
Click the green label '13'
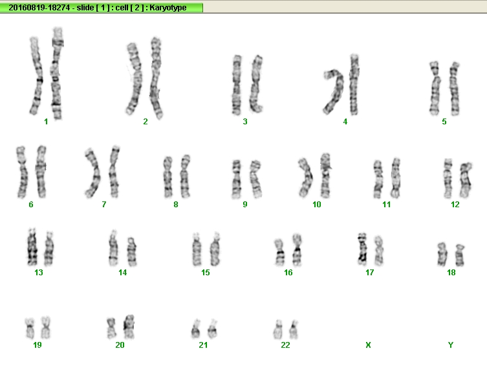[39, 273]
